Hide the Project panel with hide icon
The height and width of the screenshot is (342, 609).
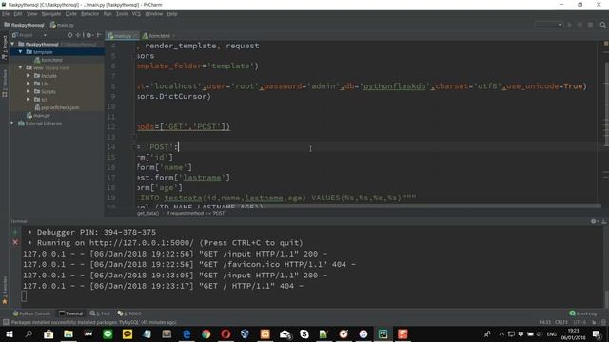click(99, 35)
